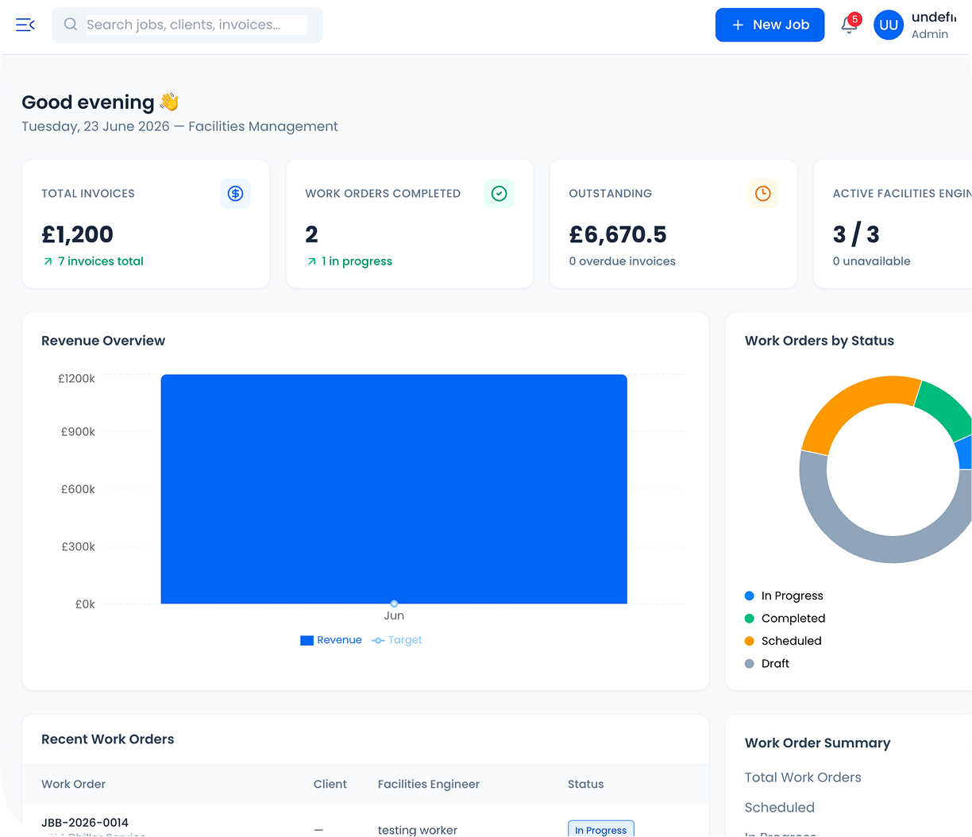Click the Facilities Engineer column header
Screen dimensions: 972x837
[x=429, y=784]
